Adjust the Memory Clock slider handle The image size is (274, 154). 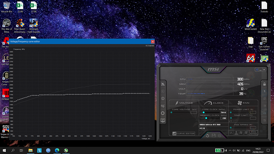(x=206, y=118)
